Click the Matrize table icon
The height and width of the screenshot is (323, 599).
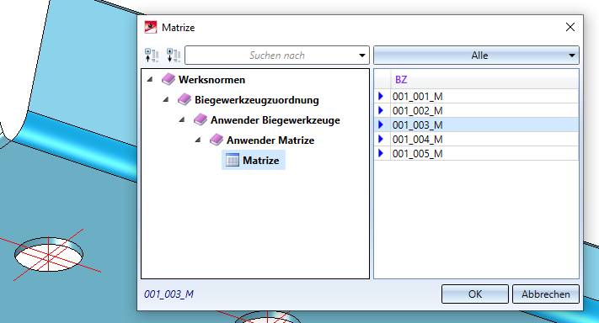coord(233,160)
